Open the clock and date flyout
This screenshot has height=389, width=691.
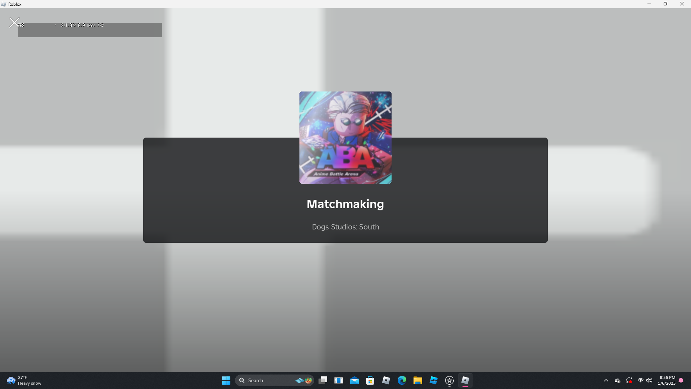coord(667,380)
